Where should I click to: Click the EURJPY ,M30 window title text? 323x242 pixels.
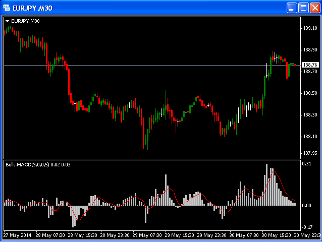point(32,8)
